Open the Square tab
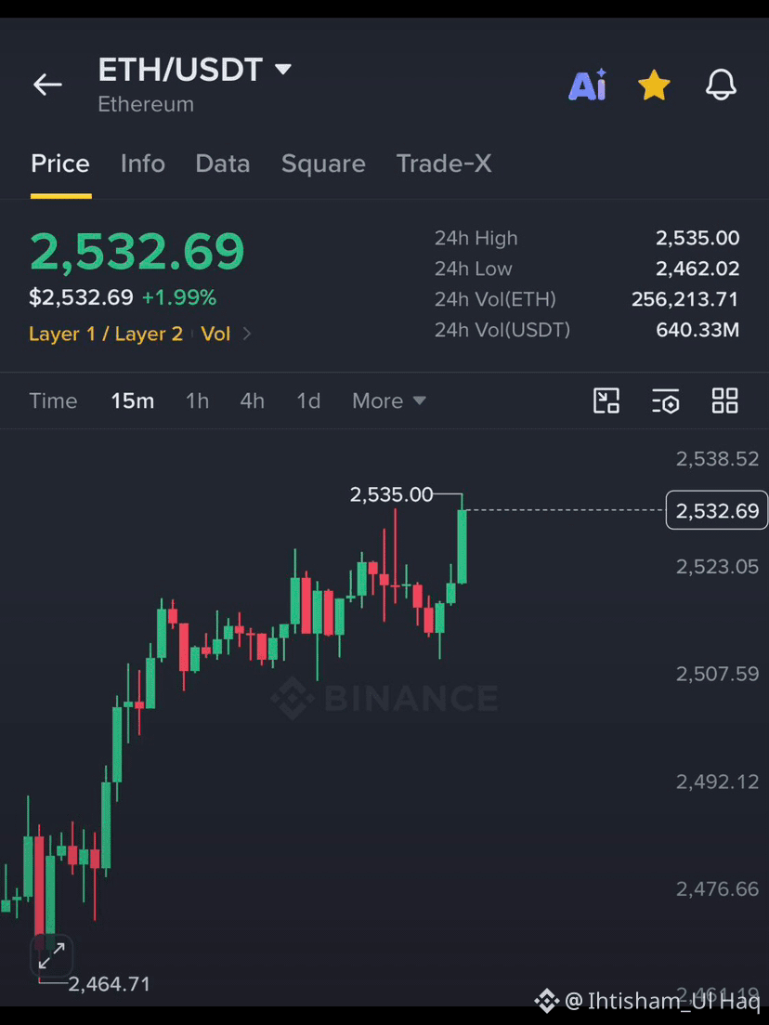This screenshot has width=769, height=1025. [x=323, y=164]
